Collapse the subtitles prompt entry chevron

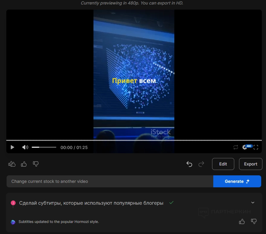click(x=253, y=203)
